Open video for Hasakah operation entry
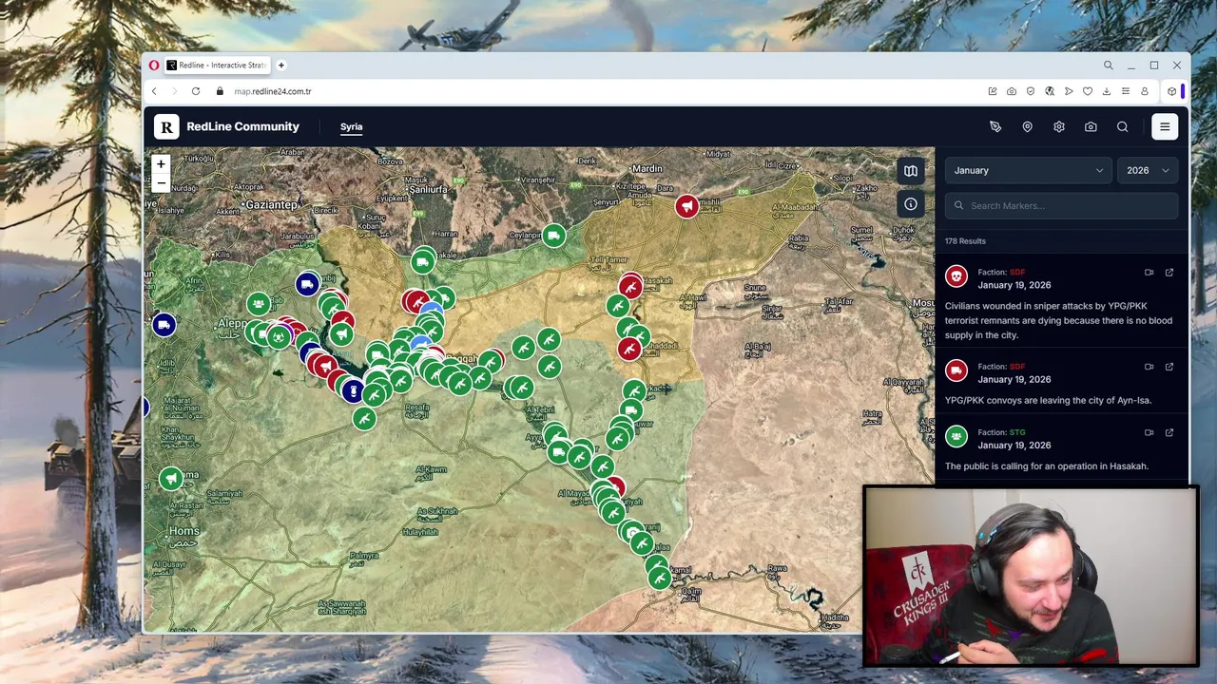 (x=1149, y=432)
